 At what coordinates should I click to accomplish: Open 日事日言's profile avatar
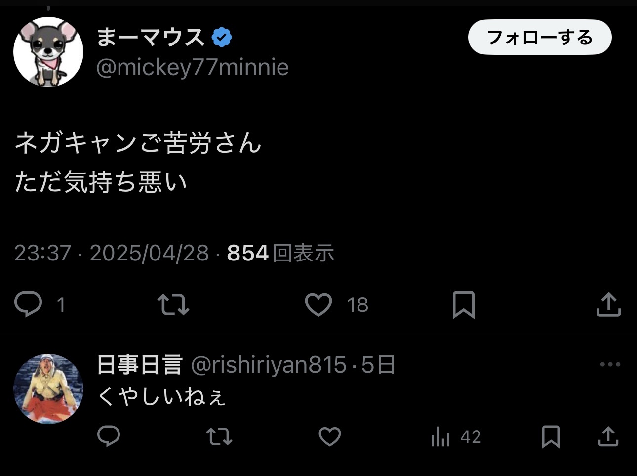(48, 389)
